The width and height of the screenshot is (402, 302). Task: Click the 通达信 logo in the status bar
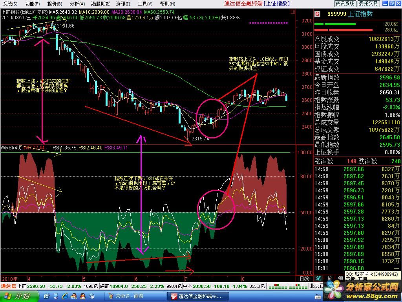tap(9, 286)
